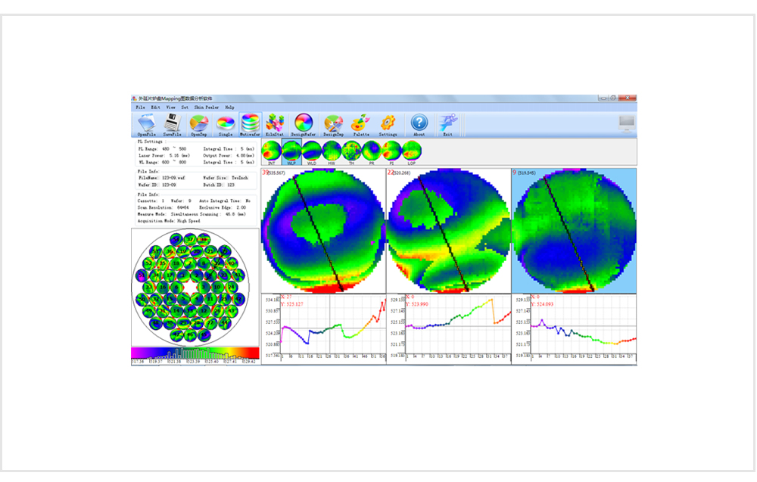
Task: Click the About question mark icon
Action: coord(419,123)
